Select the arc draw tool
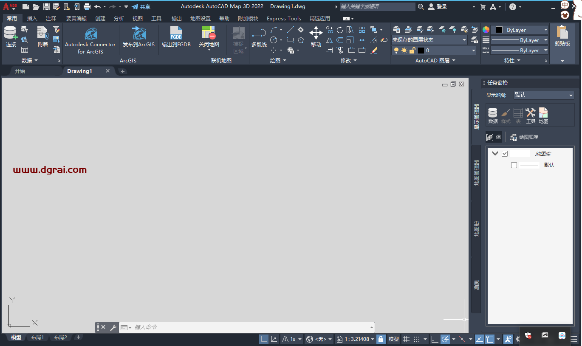This screenshot has width=582, height=346. pyautogui.click(x=274, y=30)
